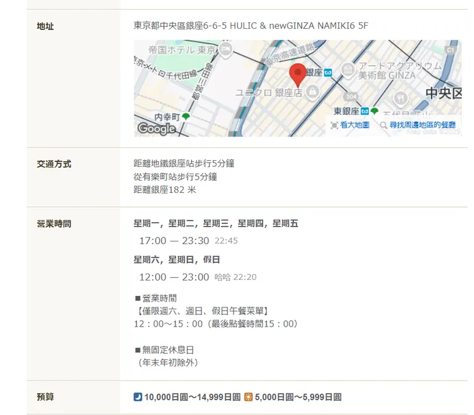Open 尋找周邊地區的餐廳 link
Viewport: 474px width, 415px height.
click(x=422, y=125)
